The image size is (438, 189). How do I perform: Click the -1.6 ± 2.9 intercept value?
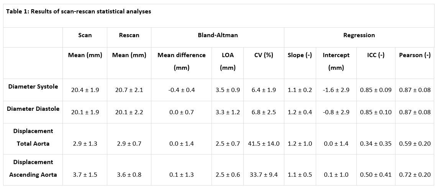coord(336,90)
